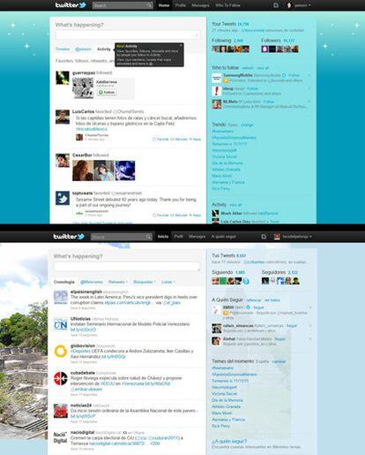Open Victoria Secret in the English Trends list
The height and width of the screenshot is (455, 365).
coord(224,156)
